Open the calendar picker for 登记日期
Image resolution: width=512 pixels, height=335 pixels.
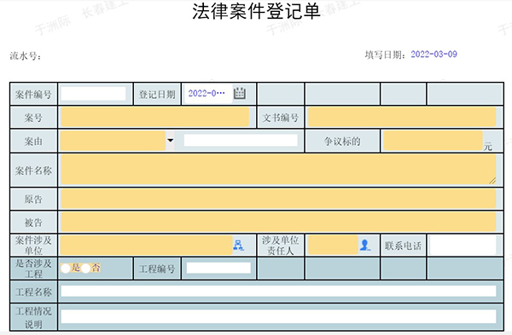[239, 93]
